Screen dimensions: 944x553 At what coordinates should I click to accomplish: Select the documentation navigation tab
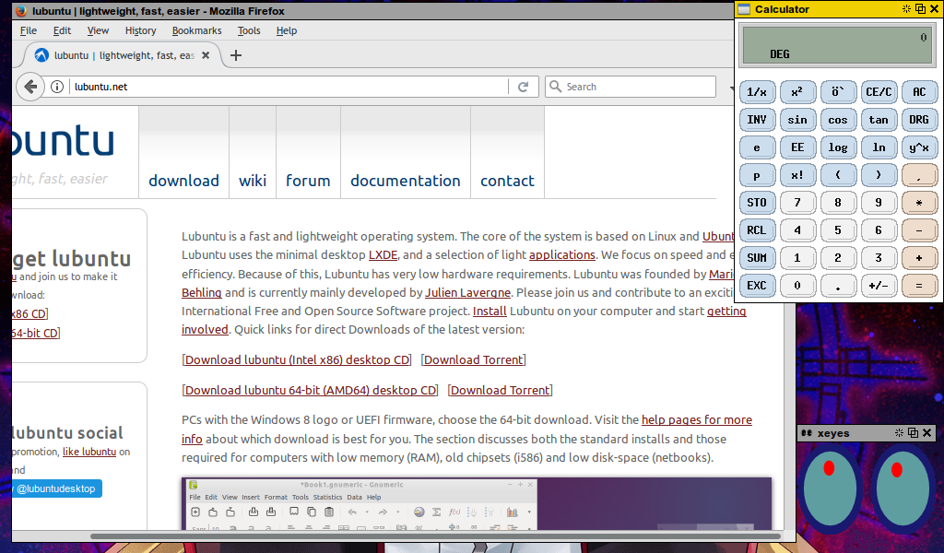pyautogui.click(x=406, y=181)
